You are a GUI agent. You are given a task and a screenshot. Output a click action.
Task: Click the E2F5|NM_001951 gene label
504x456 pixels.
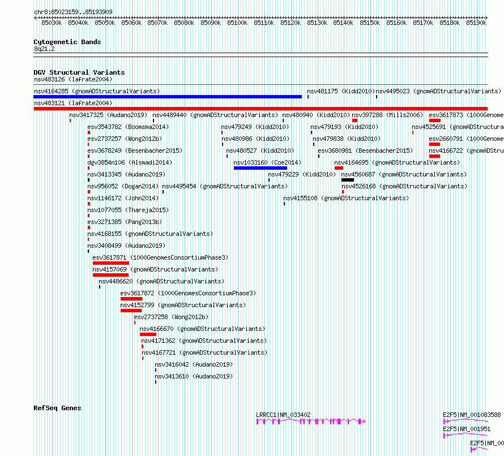point(467,429)
